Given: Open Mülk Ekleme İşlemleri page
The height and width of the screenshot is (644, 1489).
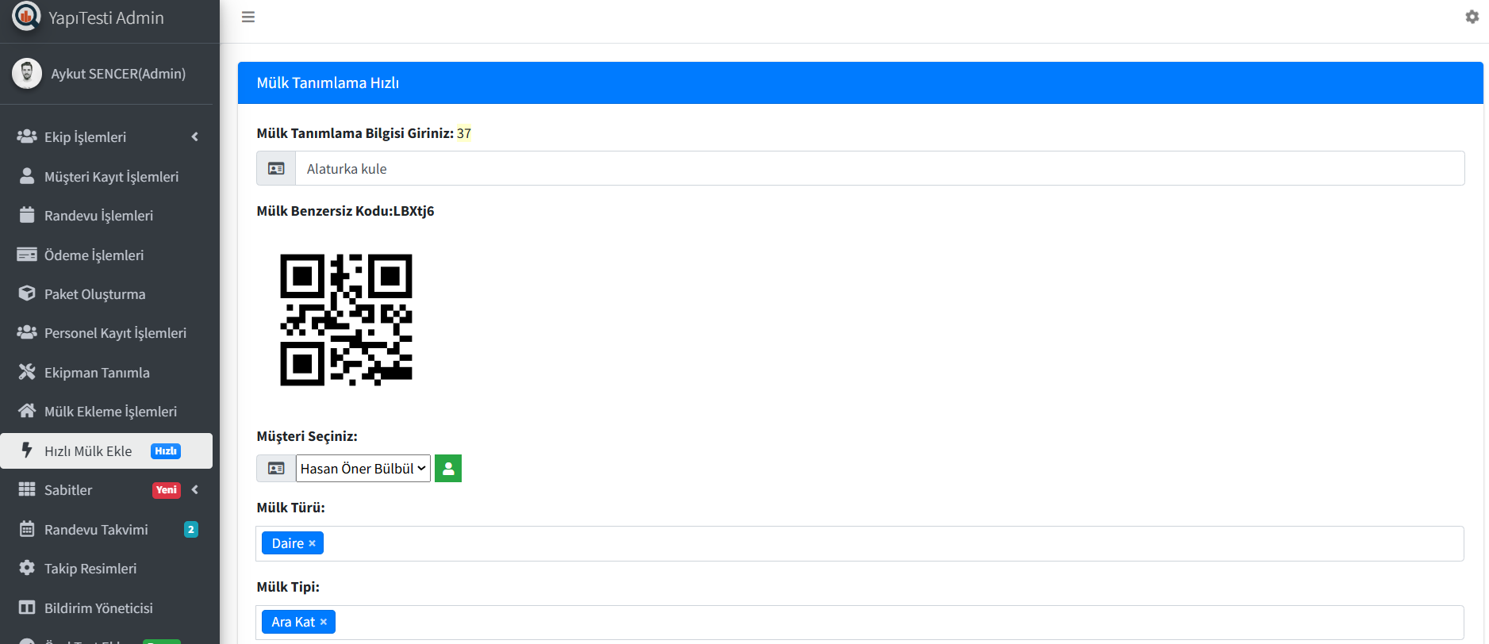Looking at the screenshot, I should click(107, 411).
